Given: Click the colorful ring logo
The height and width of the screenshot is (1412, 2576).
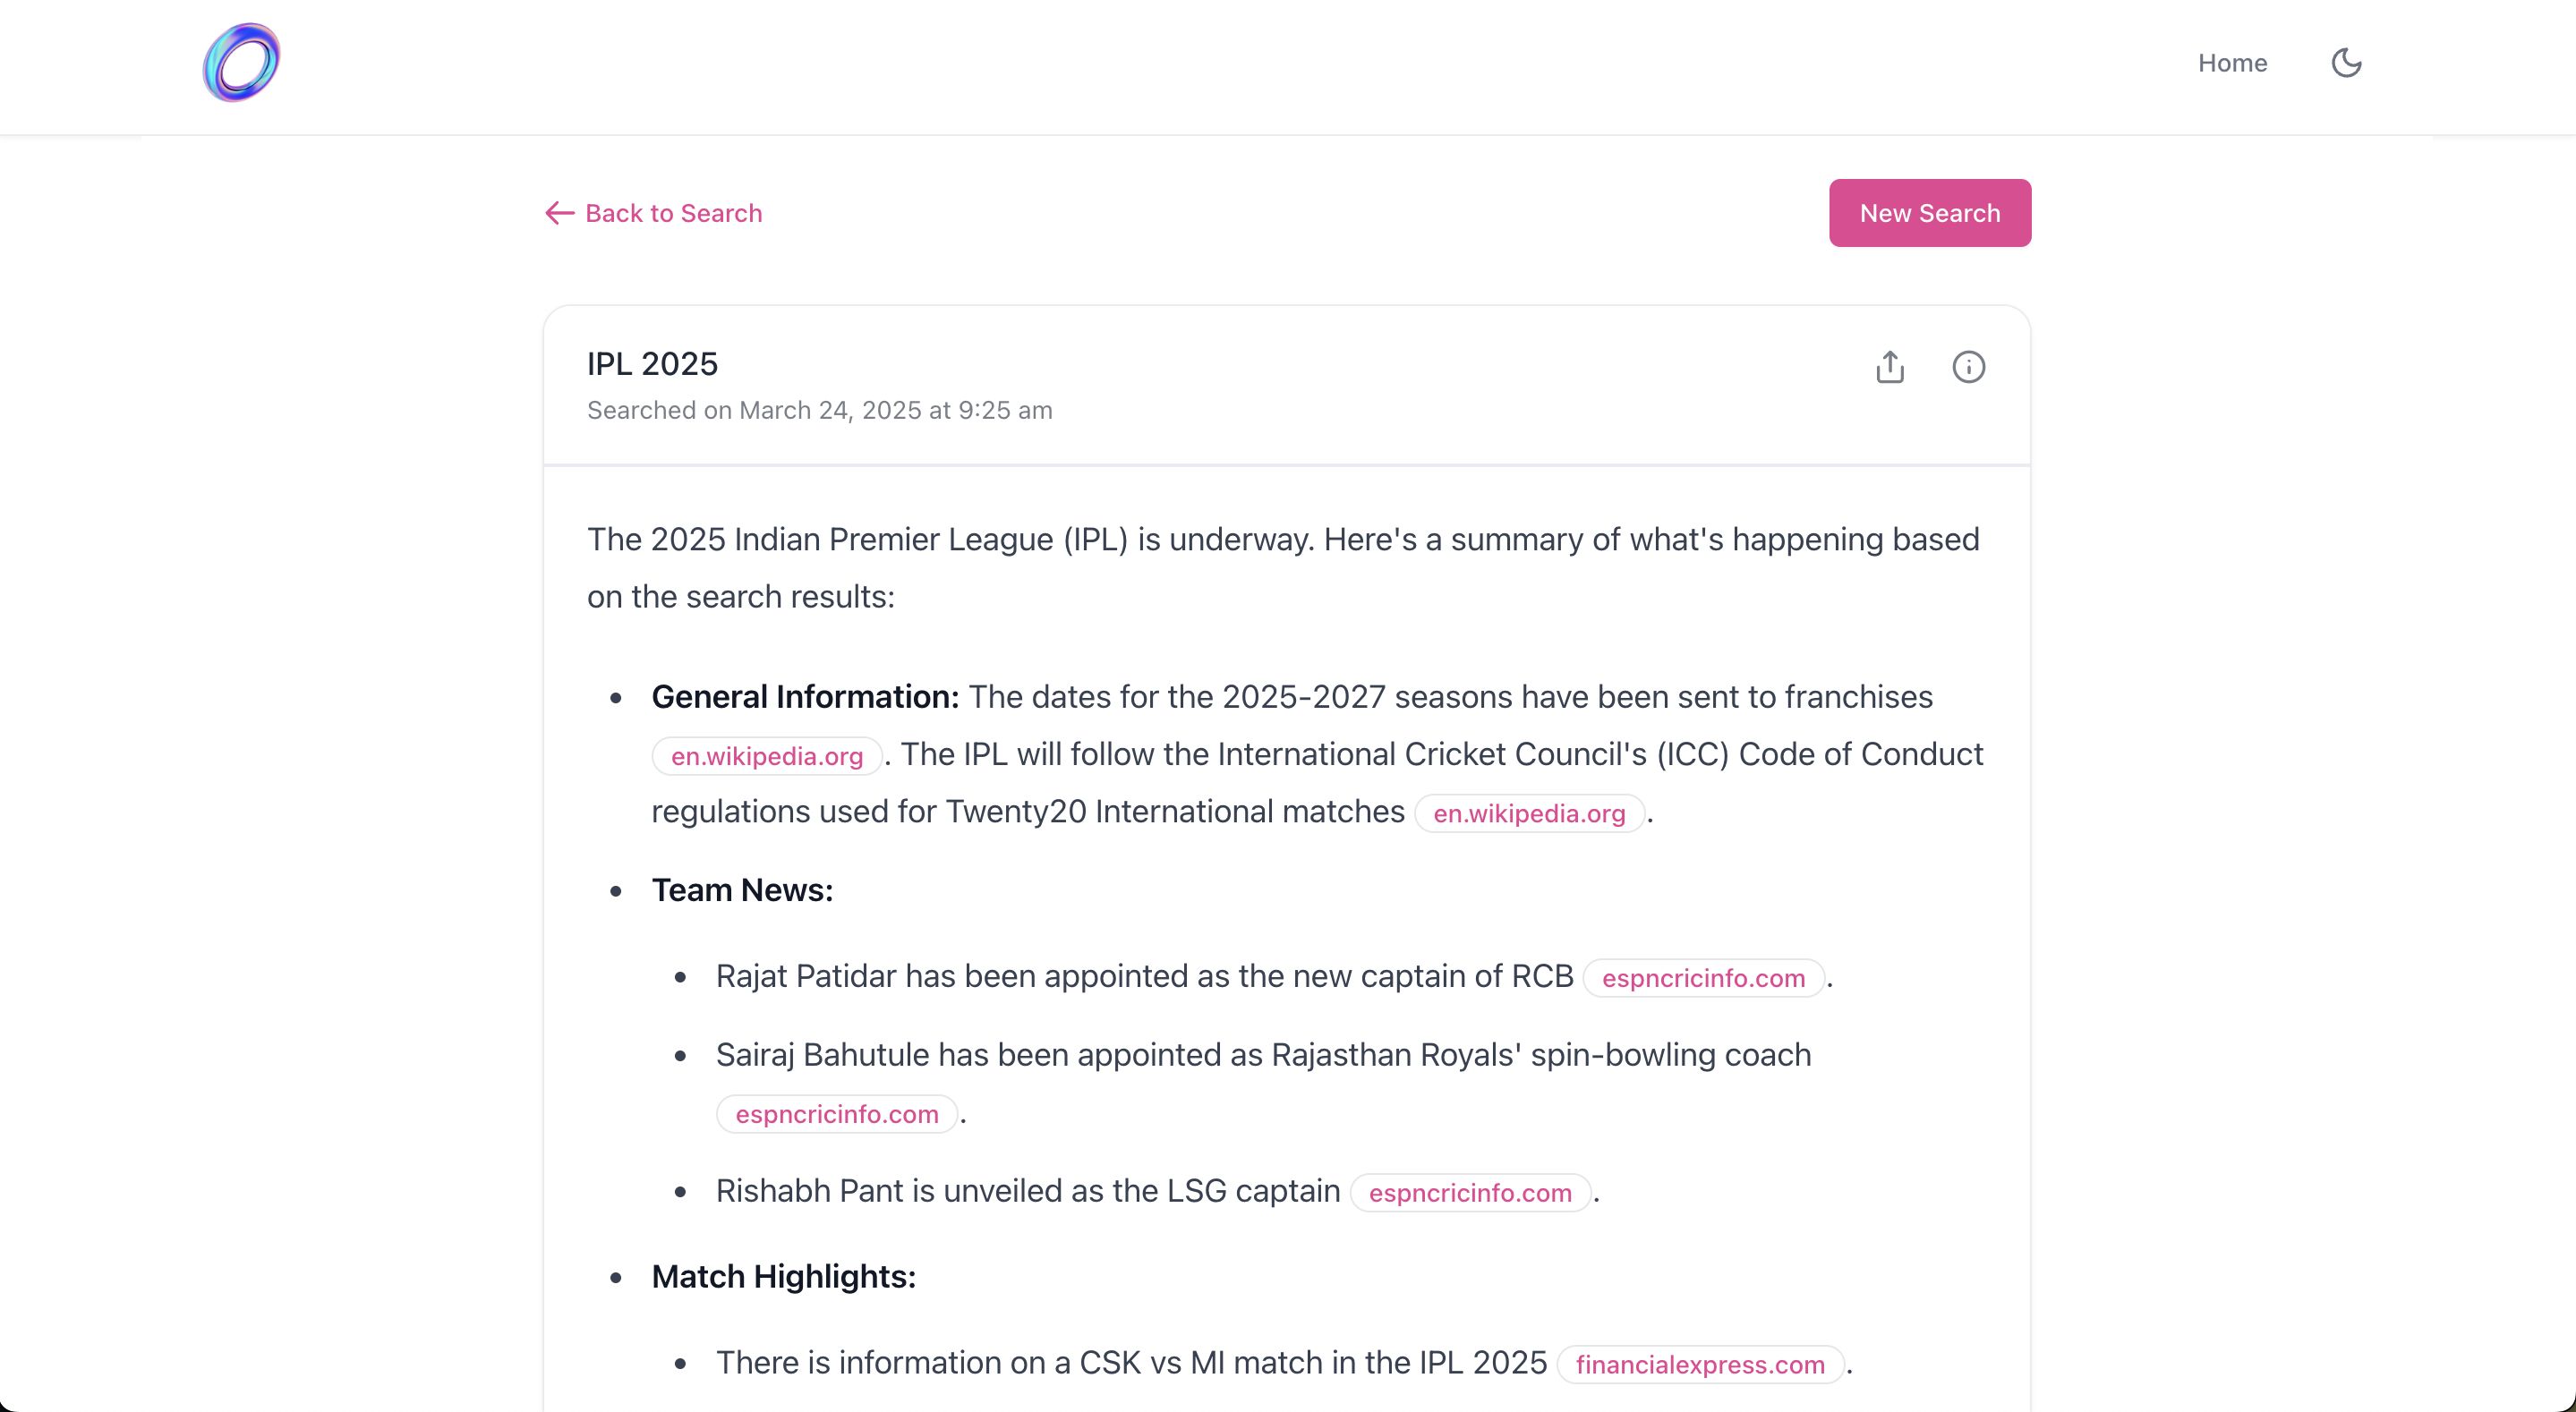Looking at the screenshot, I should pos(241,63).
